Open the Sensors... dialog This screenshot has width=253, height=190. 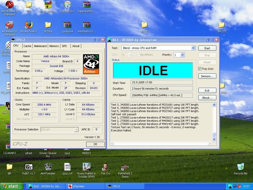(x=207, y=76)
